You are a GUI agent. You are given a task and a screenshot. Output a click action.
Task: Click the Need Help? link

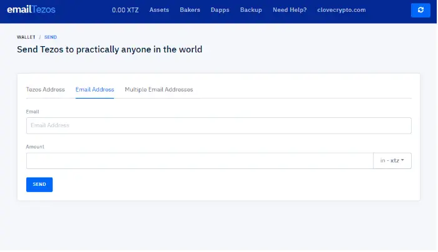(x=290, y=10)
